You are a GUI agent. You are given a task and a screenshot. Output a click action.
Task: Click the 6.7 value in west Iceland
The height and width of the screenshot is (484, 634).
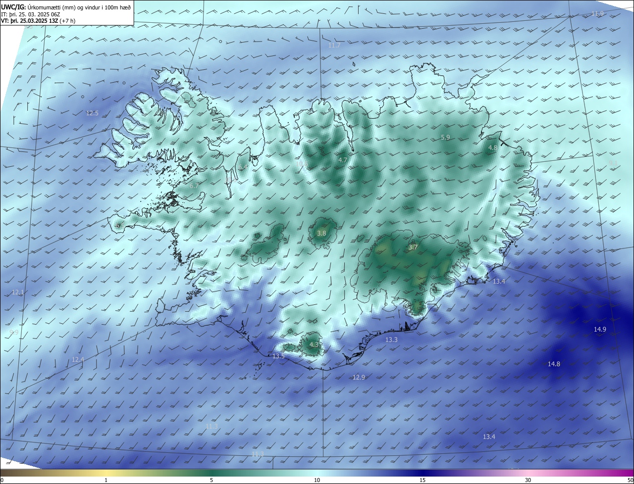point(194,186)
